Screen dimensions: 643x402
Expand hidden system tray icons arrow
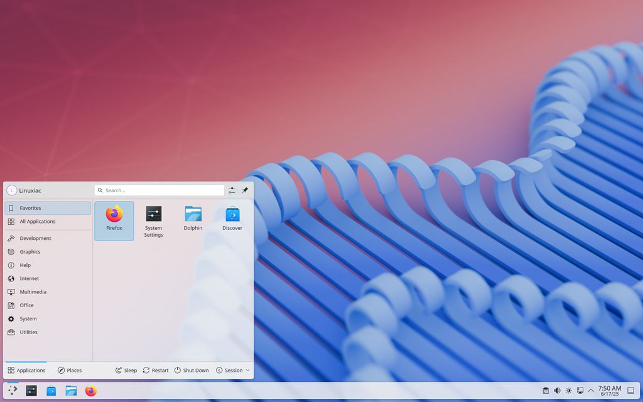pos(591,391)
